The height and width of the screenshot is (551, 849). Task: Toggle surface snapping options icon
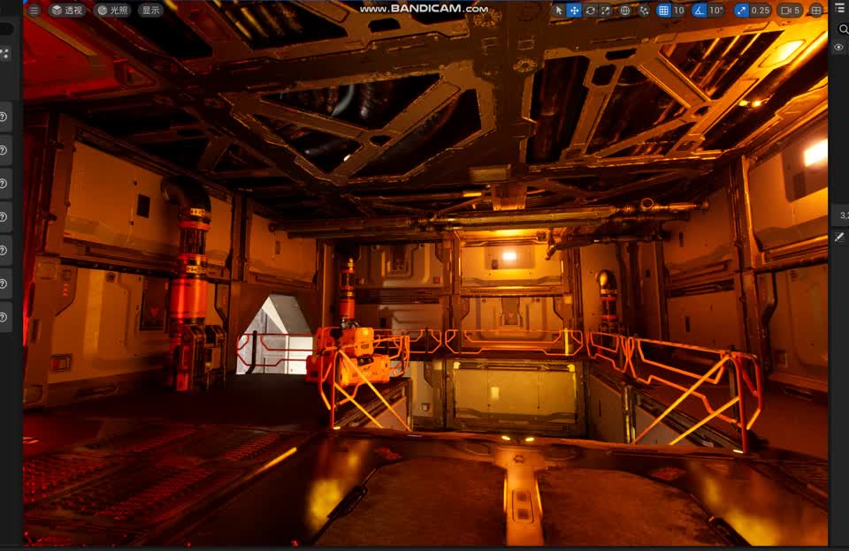(x=644, y=11)
